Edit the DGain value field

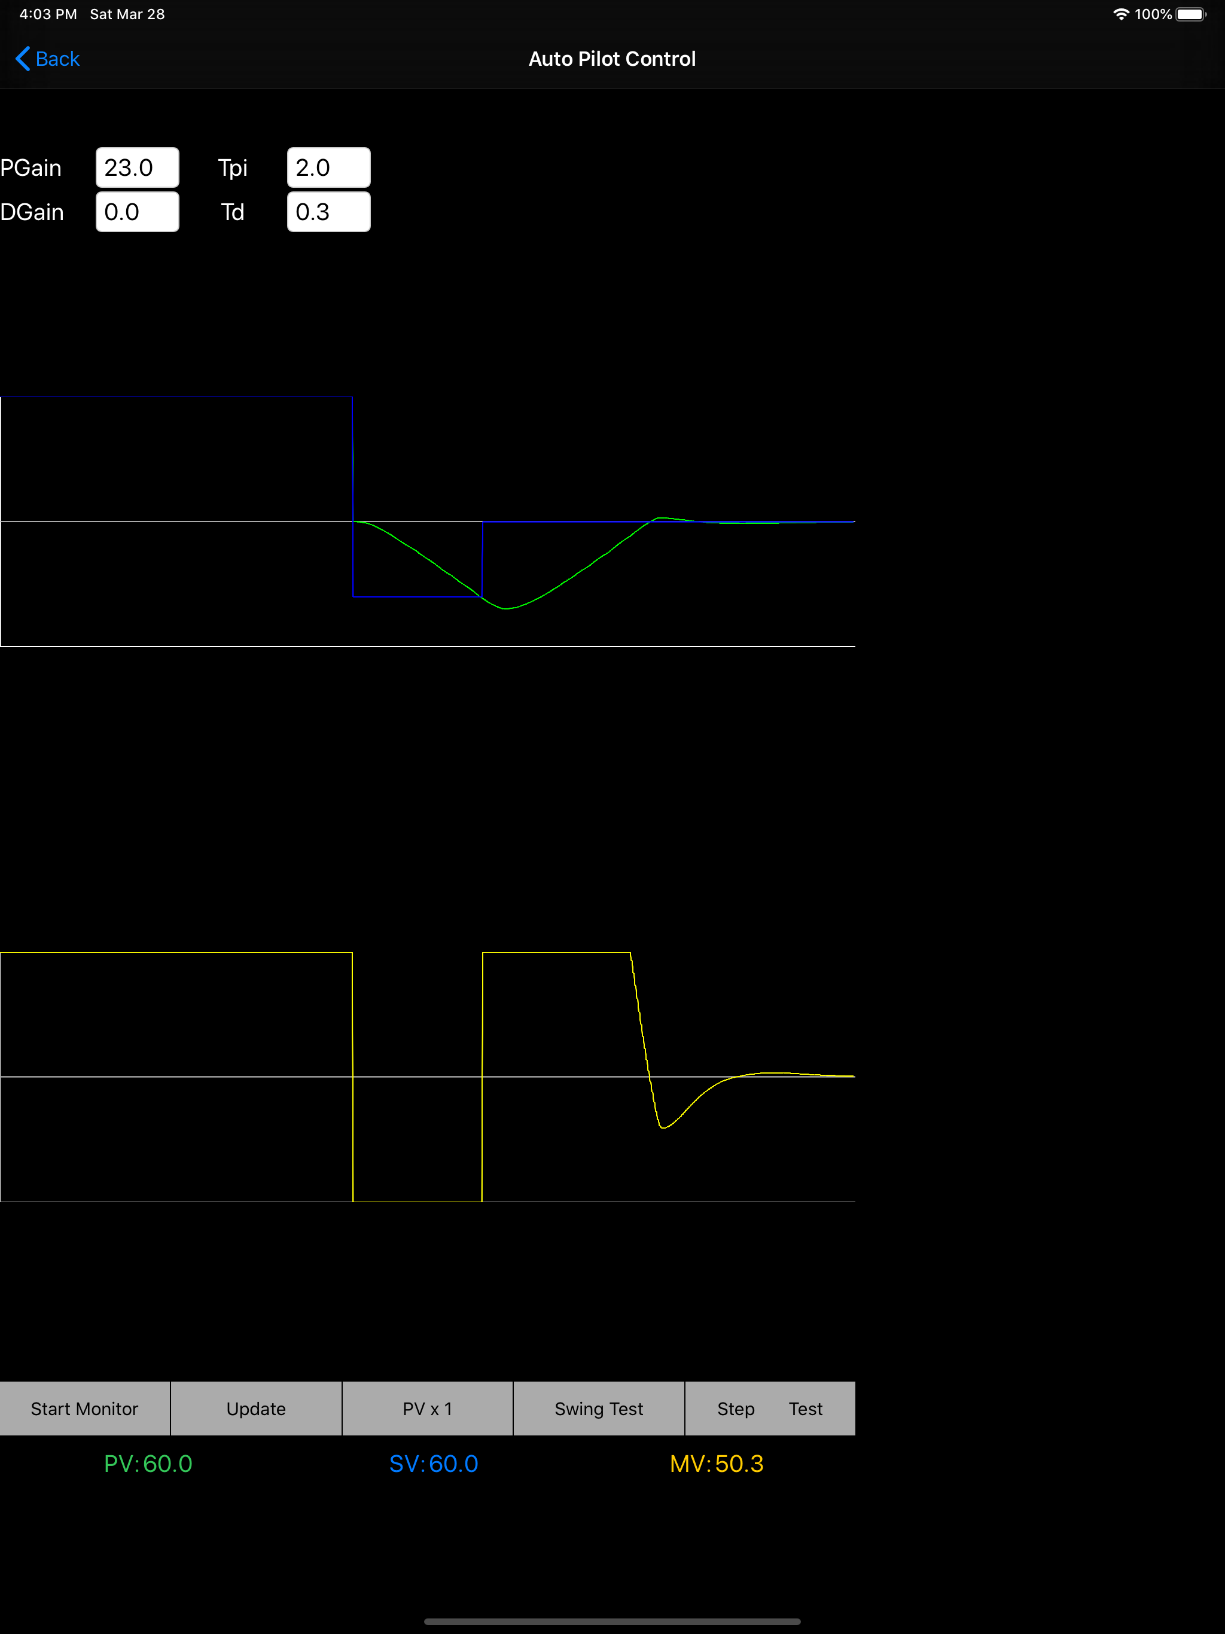(x=138, y=212)
